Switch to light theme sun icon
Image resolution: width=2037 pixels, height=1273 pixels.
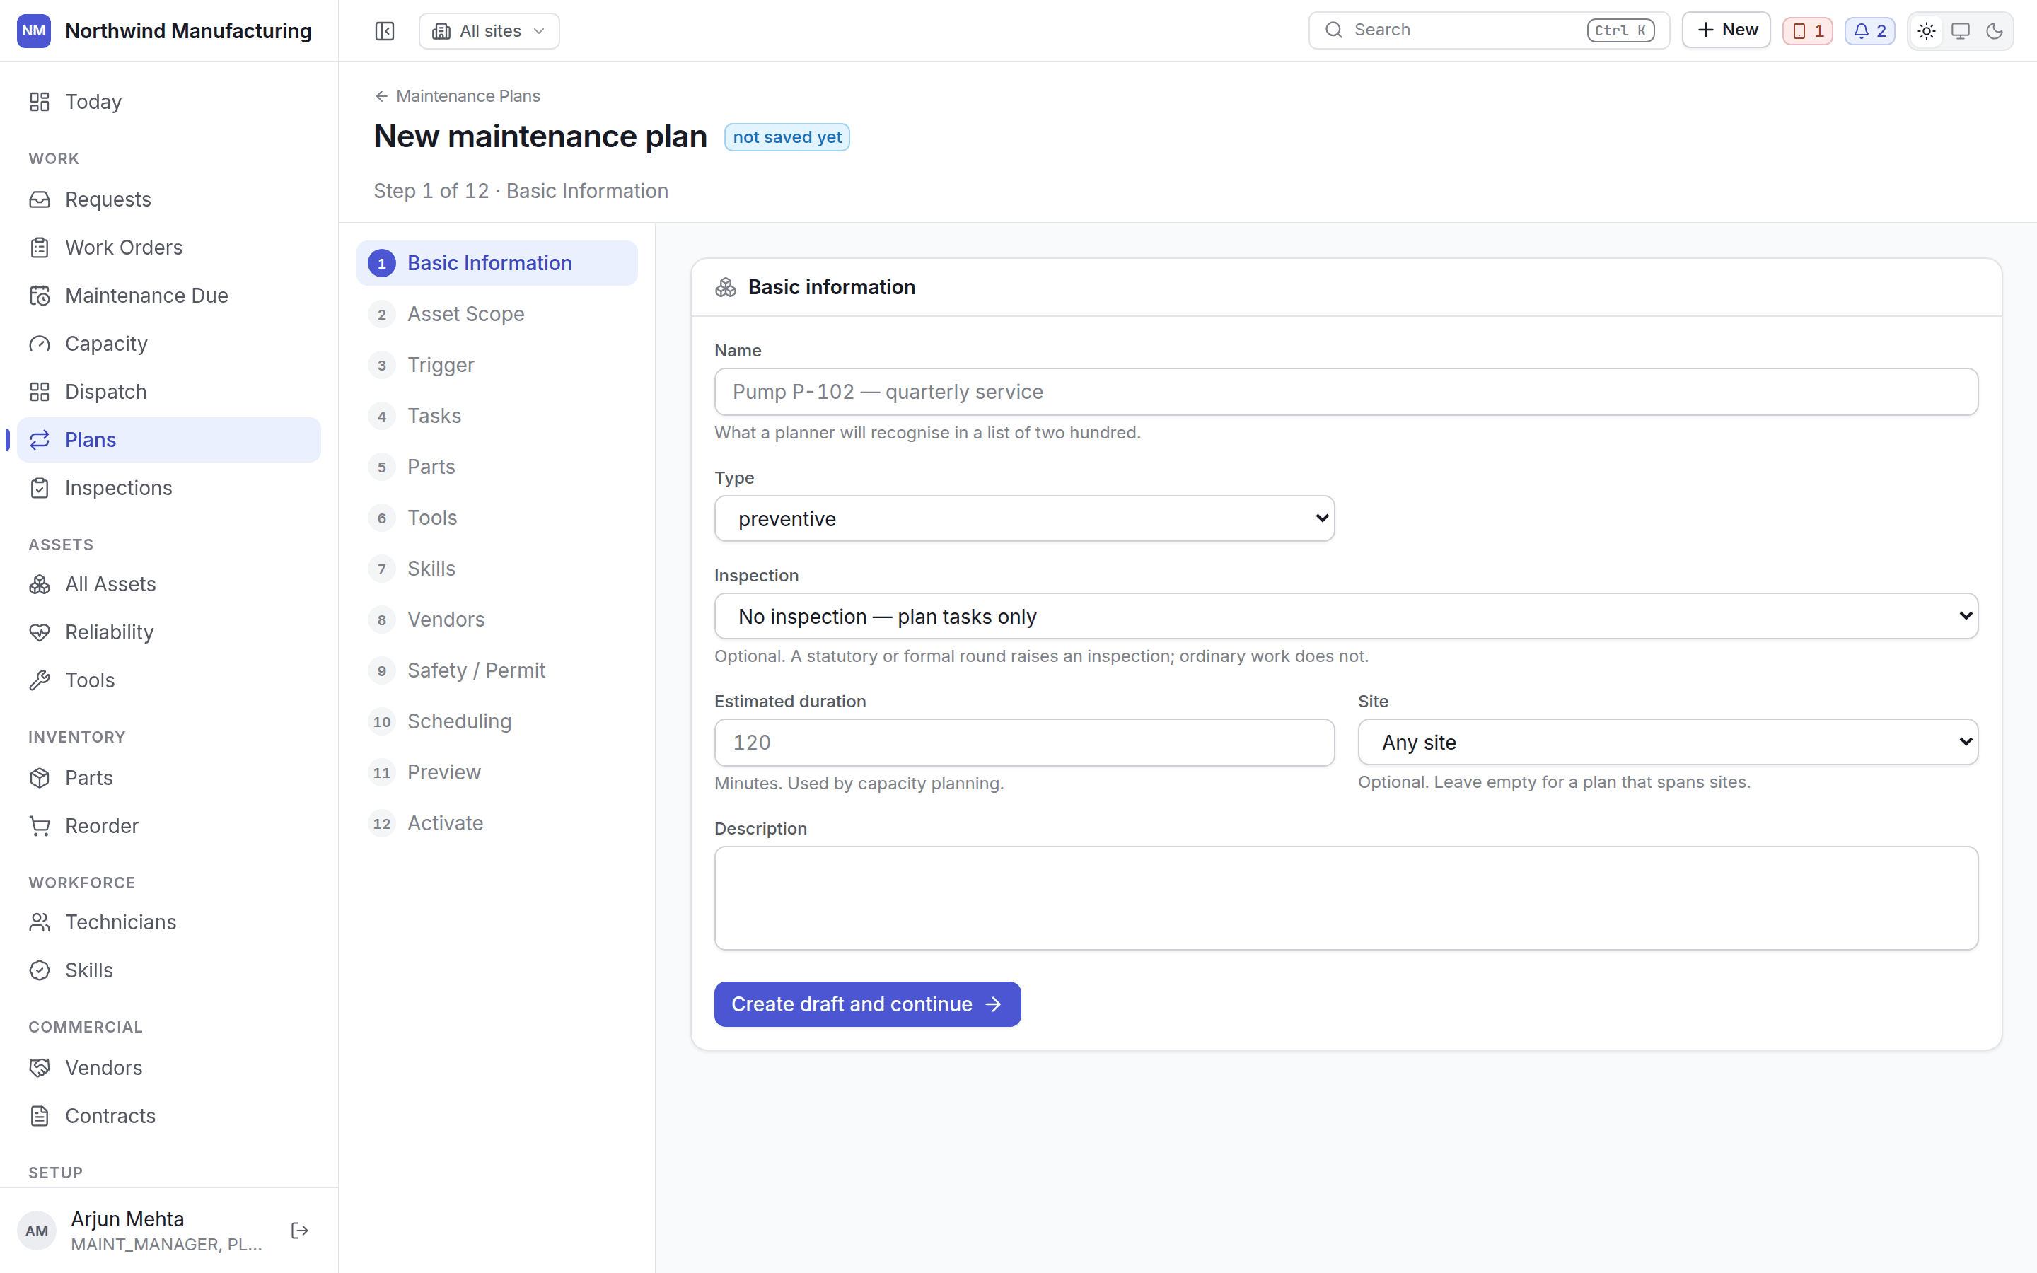(x=1927, y=31)
